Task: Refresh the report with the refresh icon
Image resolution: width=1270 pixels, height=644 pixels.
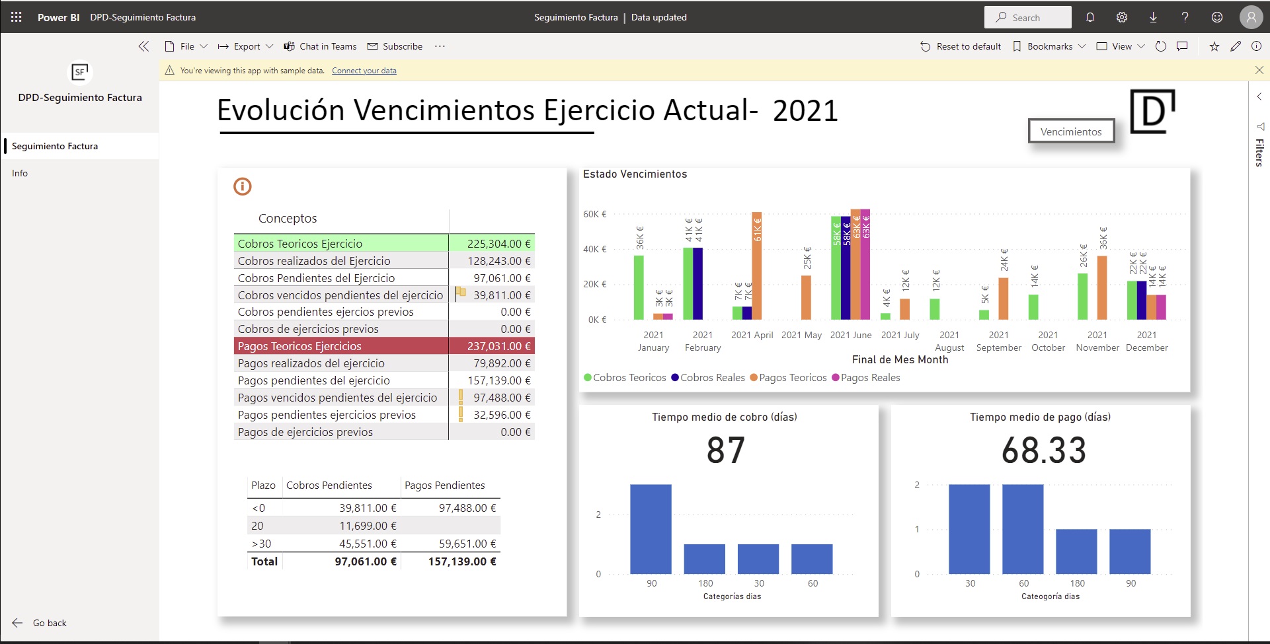Action: (1161, 46)
